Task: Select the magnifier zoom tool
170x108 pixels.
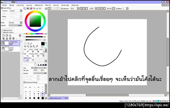Action: pos(28,47)
